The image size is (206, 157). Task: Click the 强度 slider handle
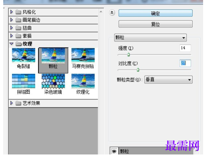coord(129,54)
